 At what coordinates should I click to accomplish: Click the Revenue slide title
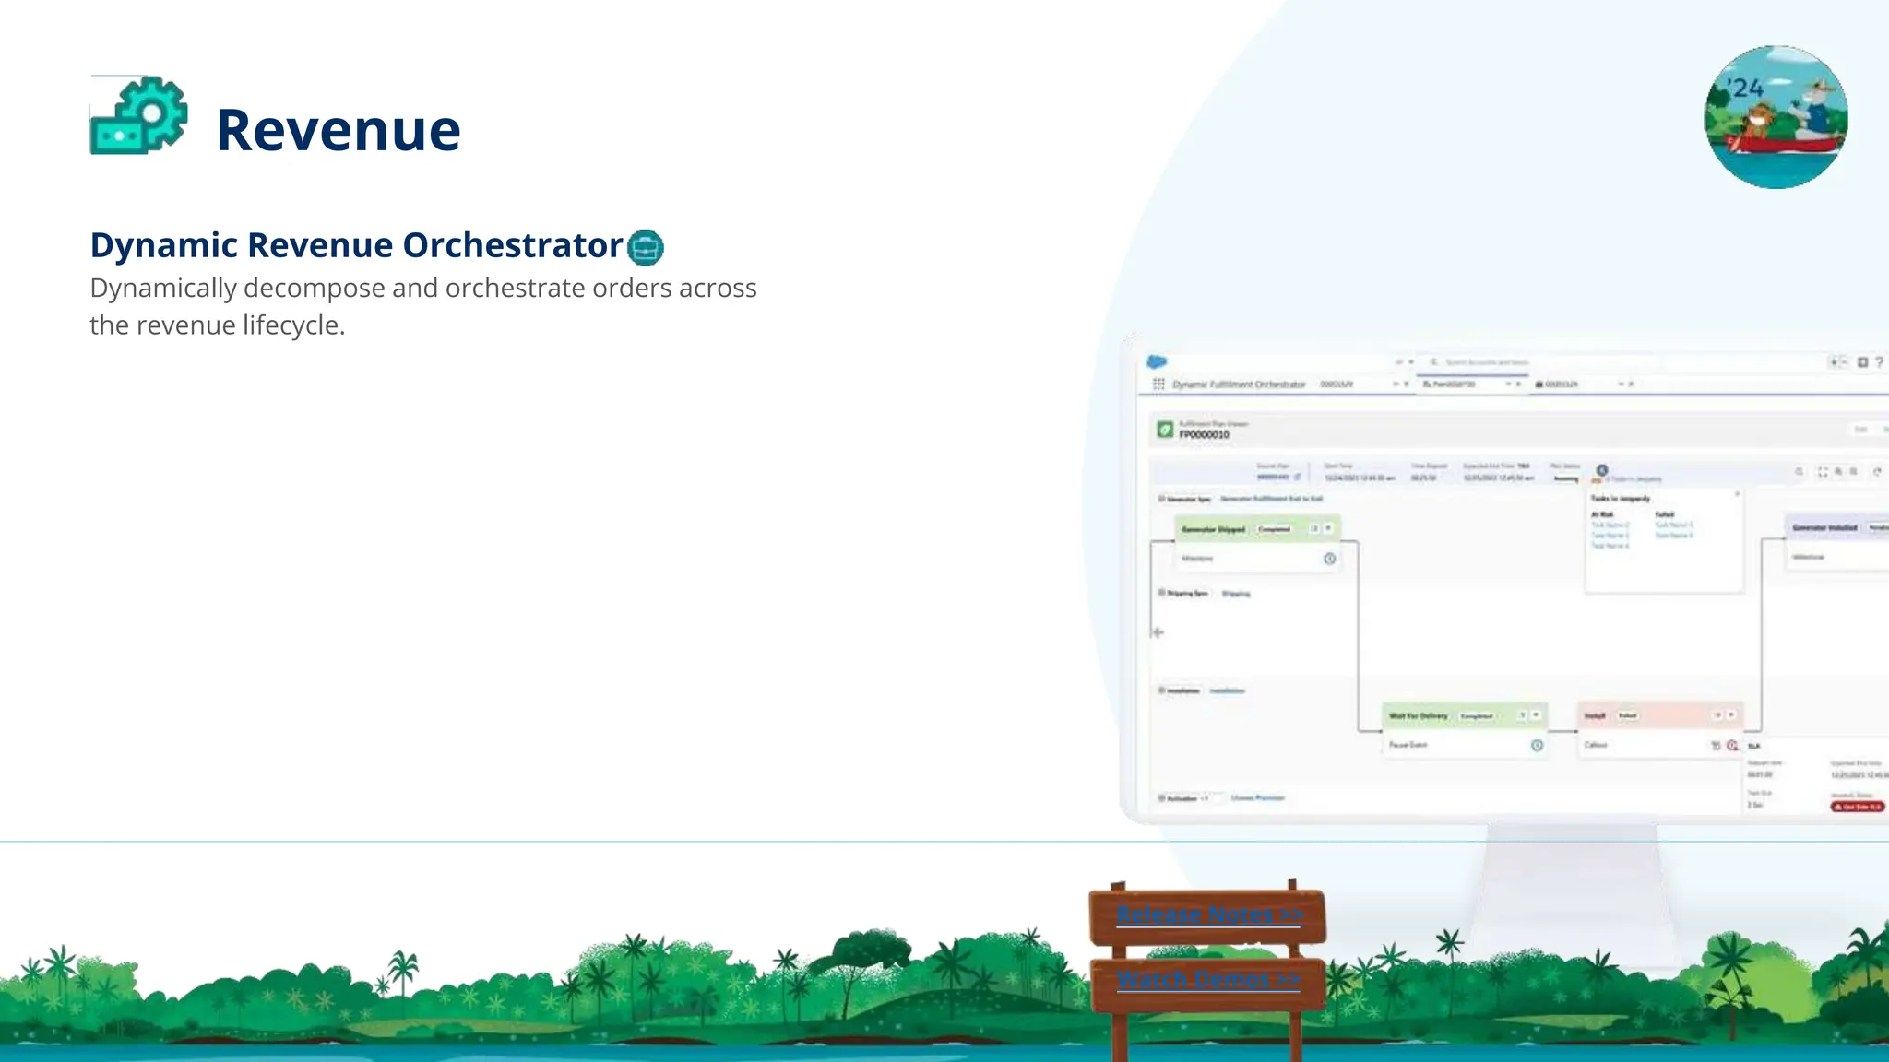point(338,130)
